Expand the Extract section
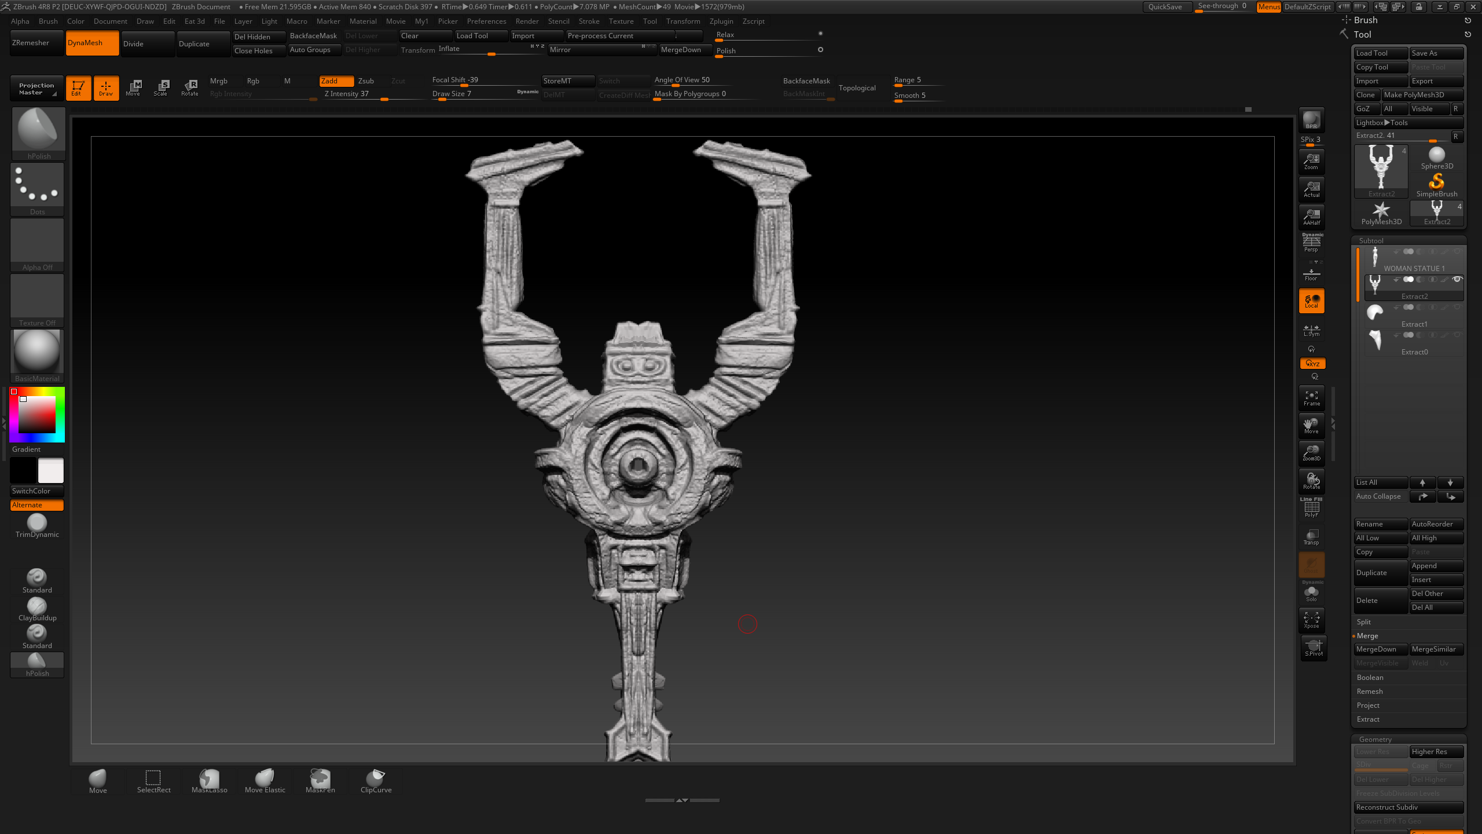This screenshot has height=834, width=1482. (x=1368, y=719)
